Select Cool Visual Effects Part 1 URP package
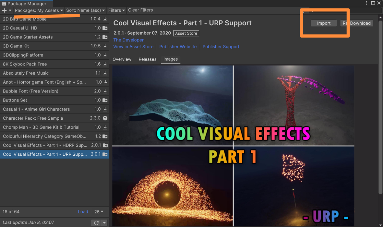The height and width of the screenshot is (227, 383). (x=54, y=154)
